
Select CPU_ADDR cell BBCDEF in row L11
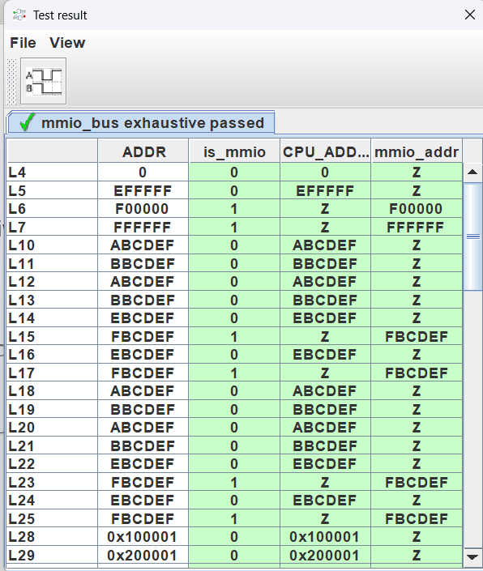pos(325,263)
